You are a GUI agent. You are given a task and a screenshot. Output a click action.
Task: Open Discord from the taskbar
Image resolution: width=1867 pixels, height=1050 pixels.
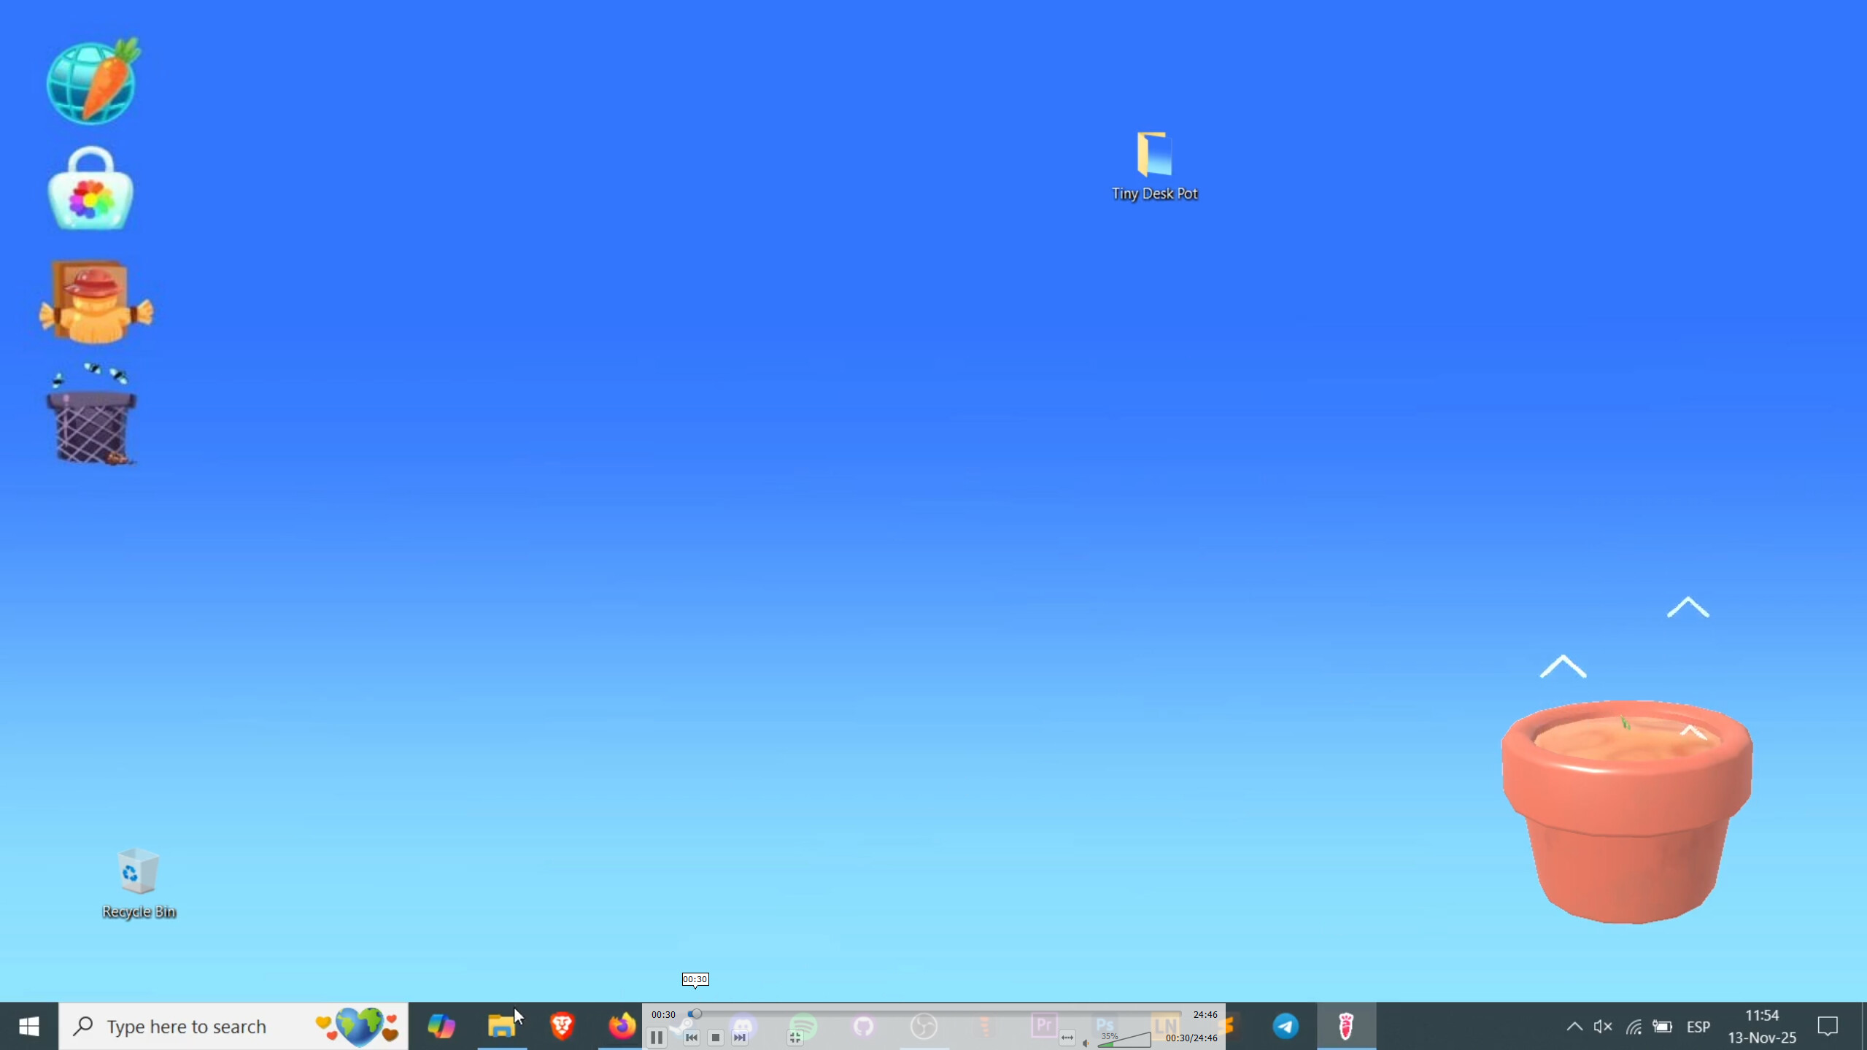[743, 1023]
